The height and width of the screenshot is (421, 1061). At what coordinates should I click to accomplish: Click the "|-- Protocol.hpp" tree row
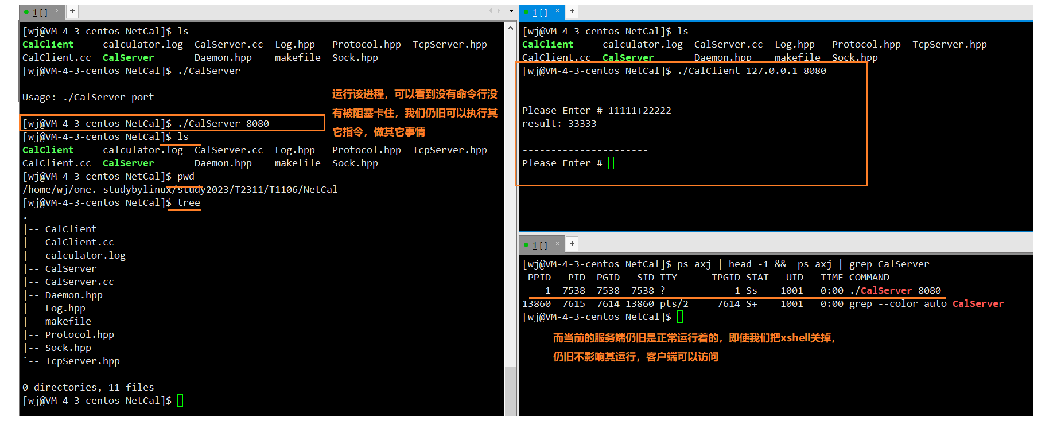(x=68, y=334)
